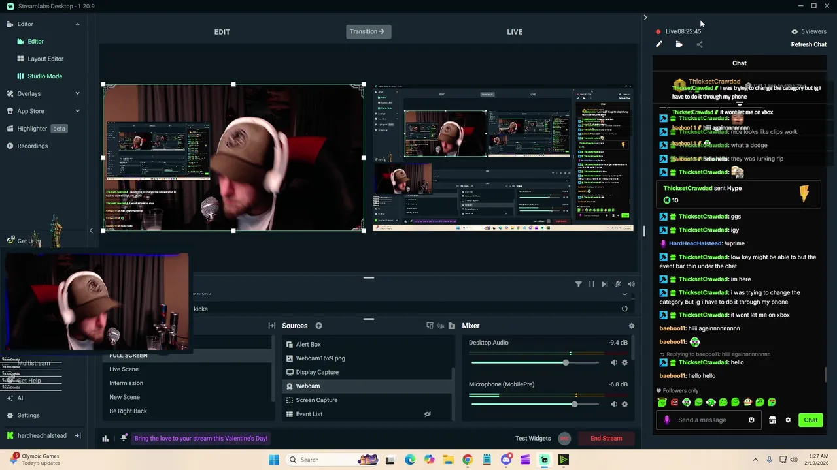
Task: Add a new source with plus icon
Action: 318,326
